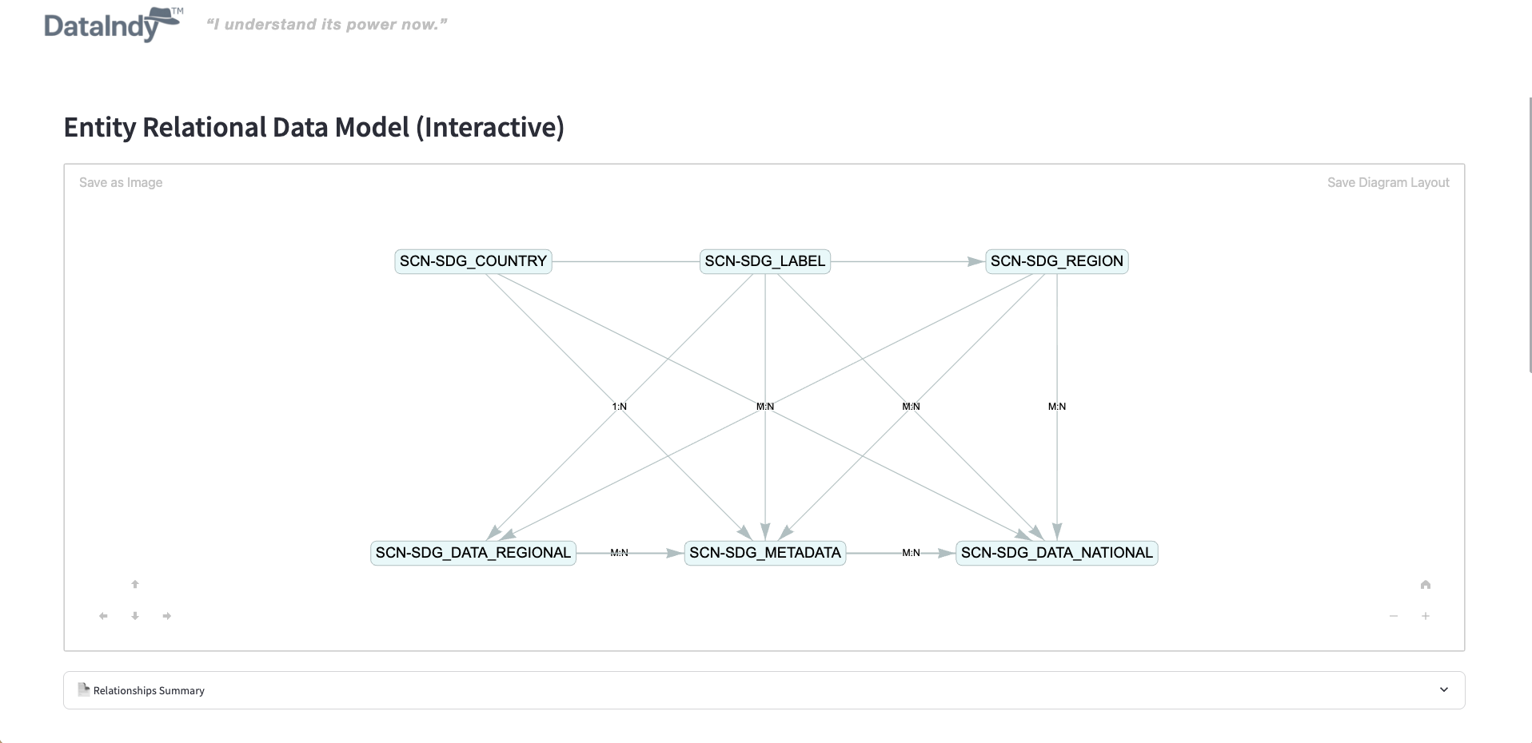Open the DataIndy logo link

[x=112, y=24]
